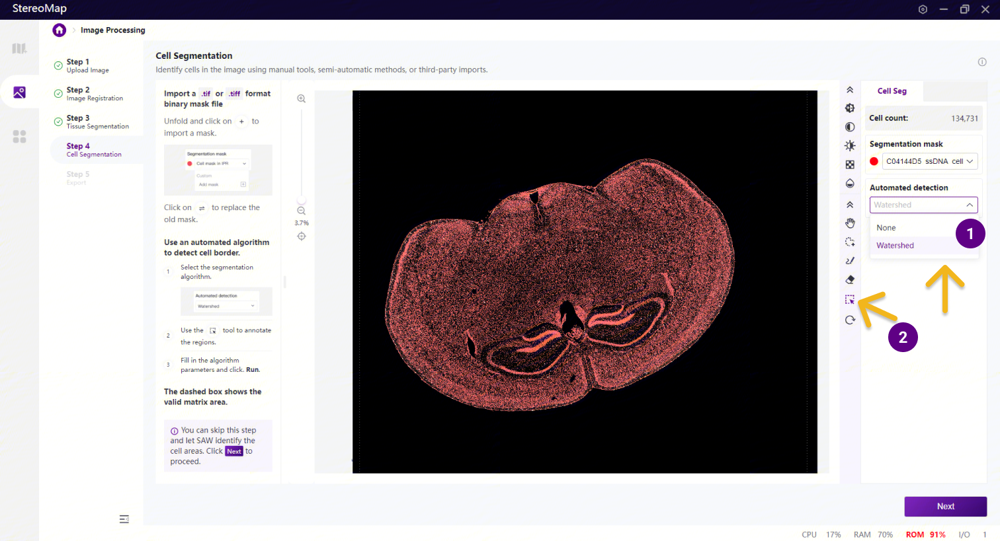Select the rectangular region annotation tool

tap(850, 300)
